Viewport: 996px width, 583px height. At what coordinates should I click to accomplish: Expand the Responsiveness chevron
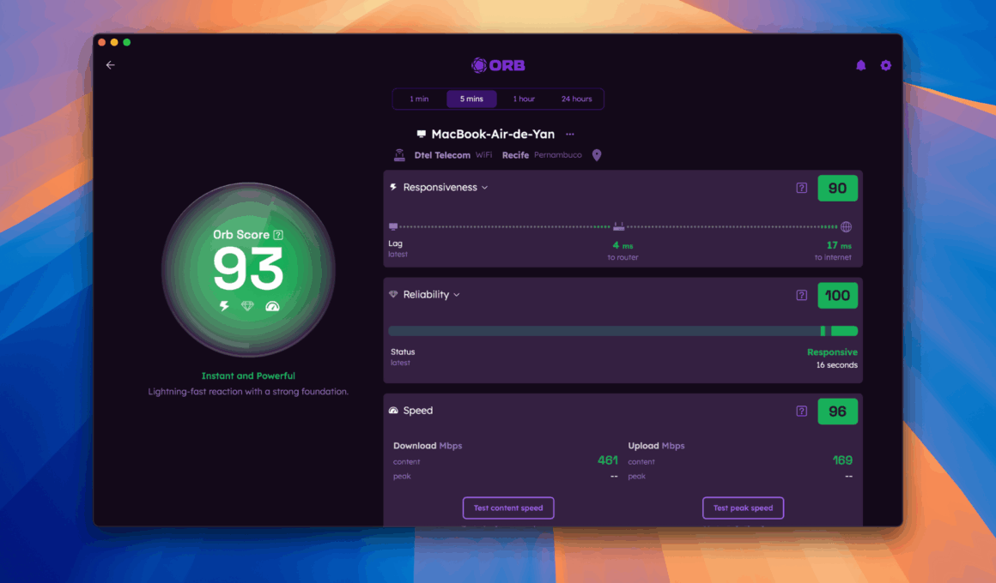click(484, 188)
